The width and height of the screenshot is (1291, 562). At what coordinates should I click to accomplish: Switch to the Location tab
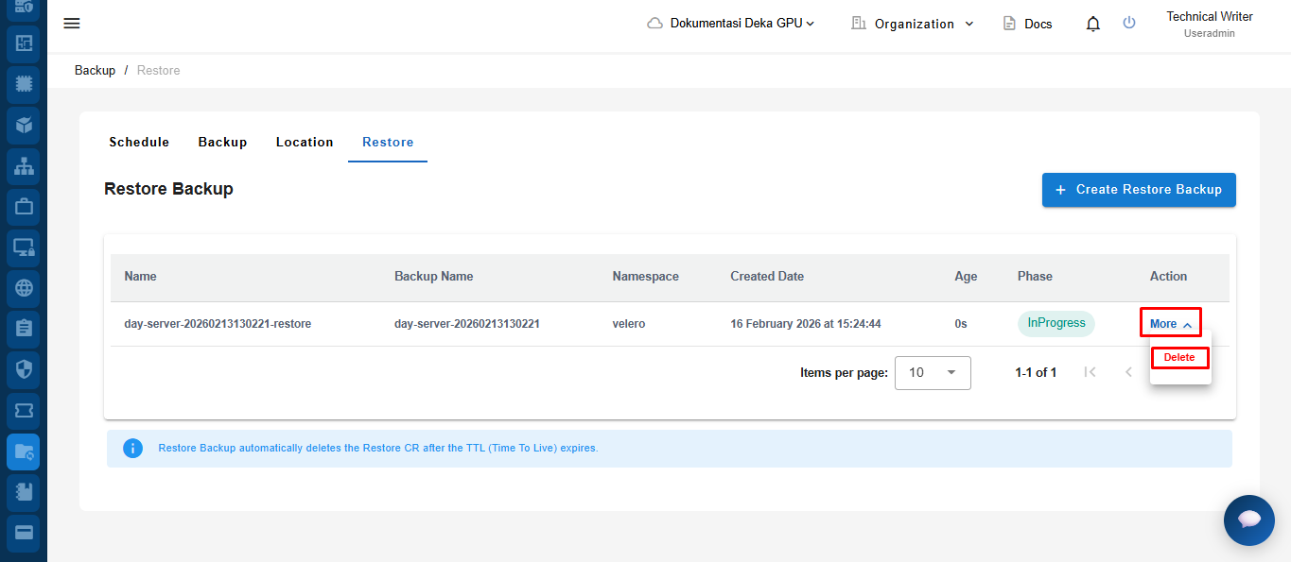click(x=305, y=143)
